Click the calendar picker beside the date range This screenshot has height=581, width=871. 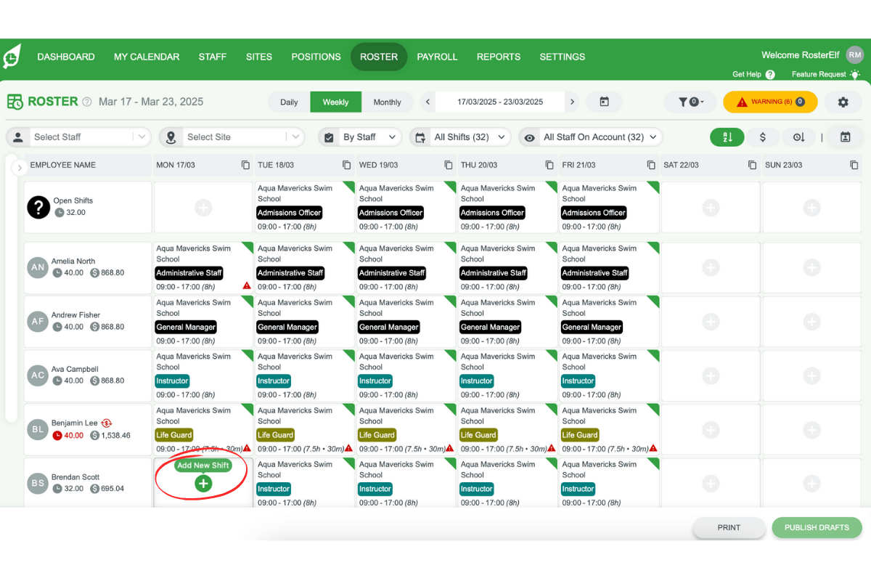(x=605, y=102)
